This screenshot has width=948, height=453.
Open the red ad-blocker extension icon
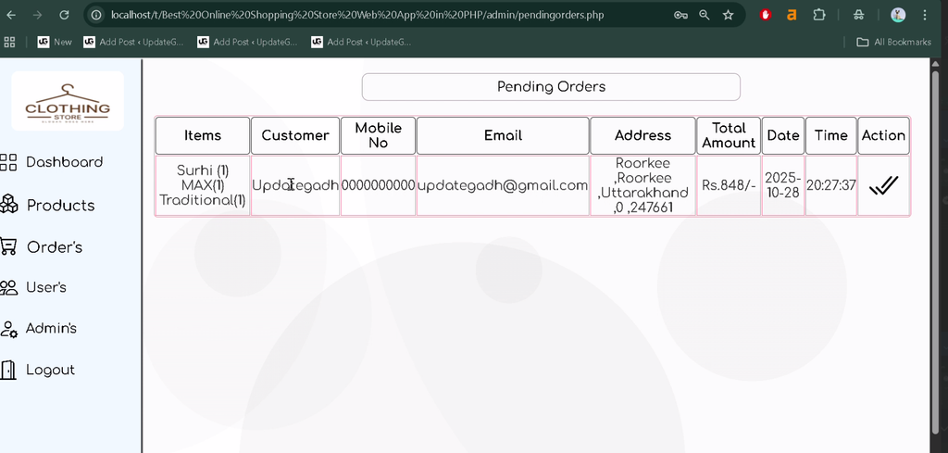coord(766,15)
